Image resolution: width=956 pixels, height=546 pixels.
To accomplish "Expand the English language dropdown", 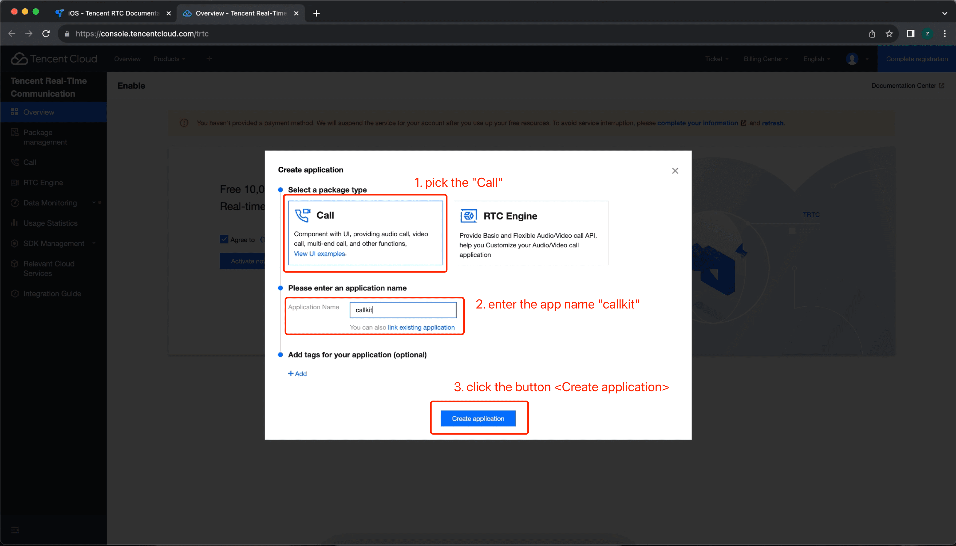I will pyautogui.click(x=816, y=59).
